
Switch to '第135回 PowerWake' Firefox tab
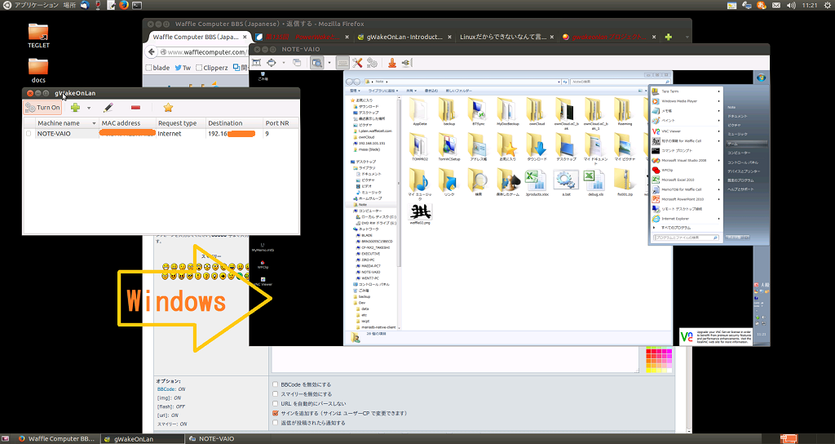303,37
